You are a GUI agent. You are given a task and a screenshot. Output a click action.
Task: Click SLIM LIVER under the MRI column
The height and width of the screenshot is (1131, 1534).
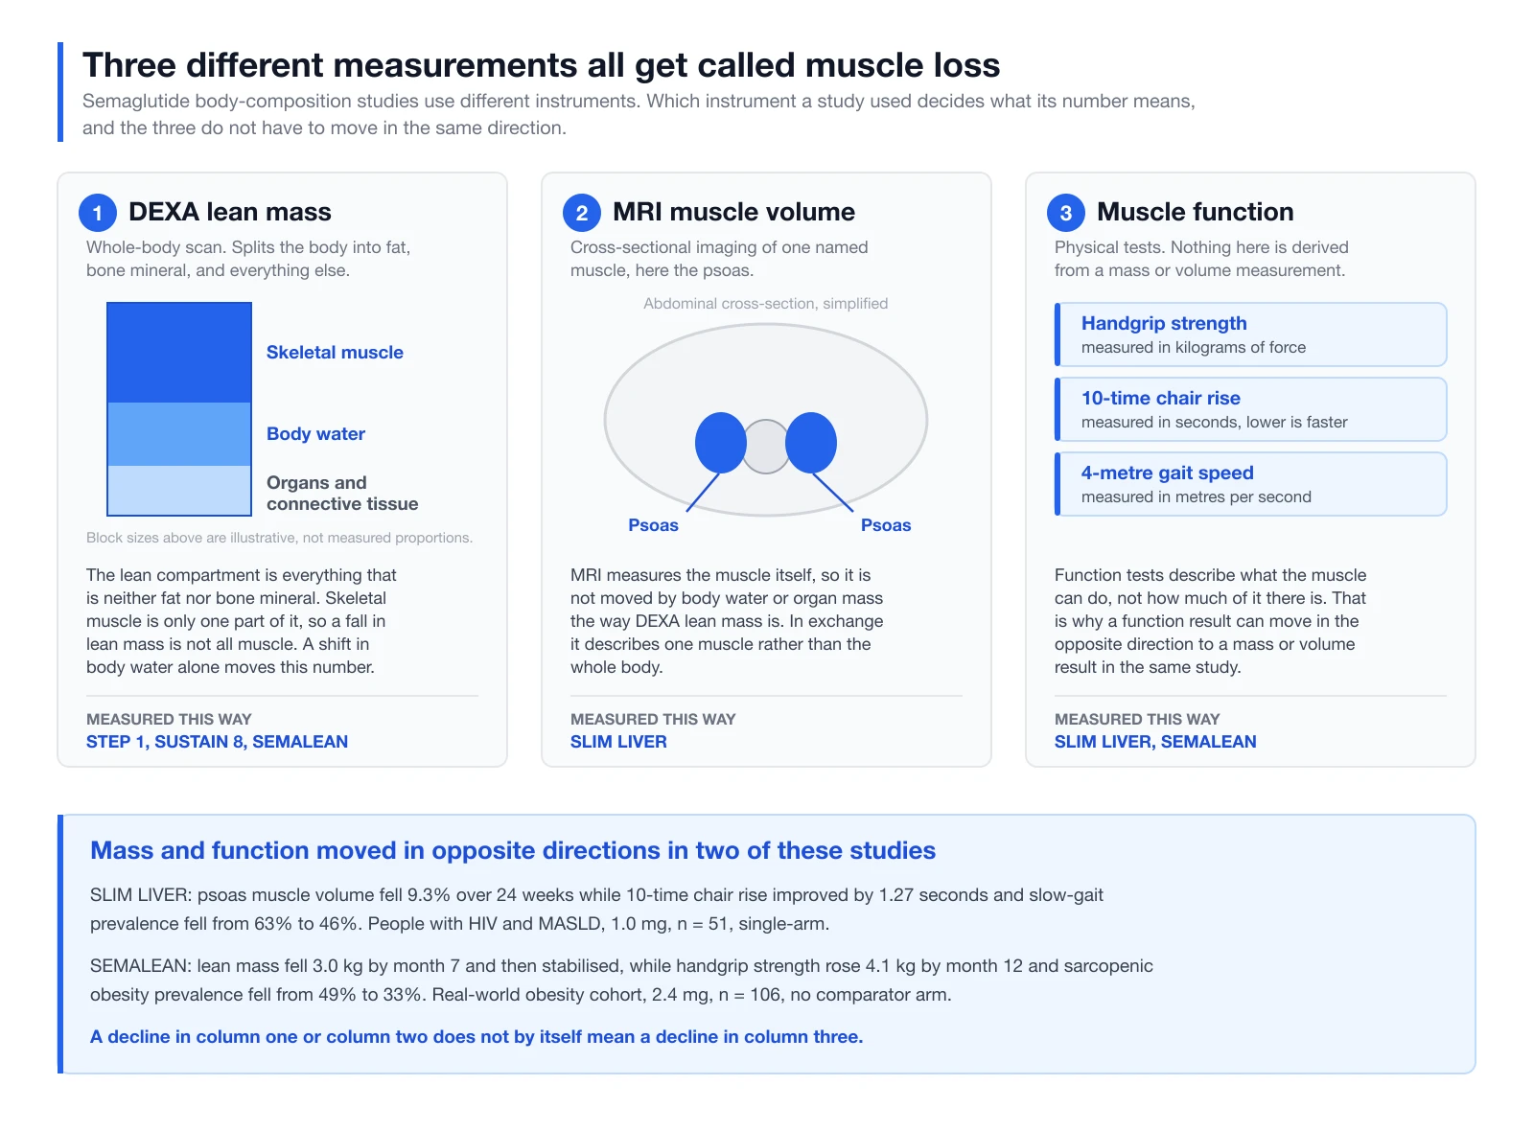(618, 742)
